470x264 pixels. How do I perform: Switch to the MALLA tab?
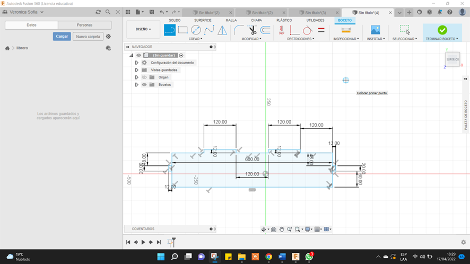click(231, 20)
